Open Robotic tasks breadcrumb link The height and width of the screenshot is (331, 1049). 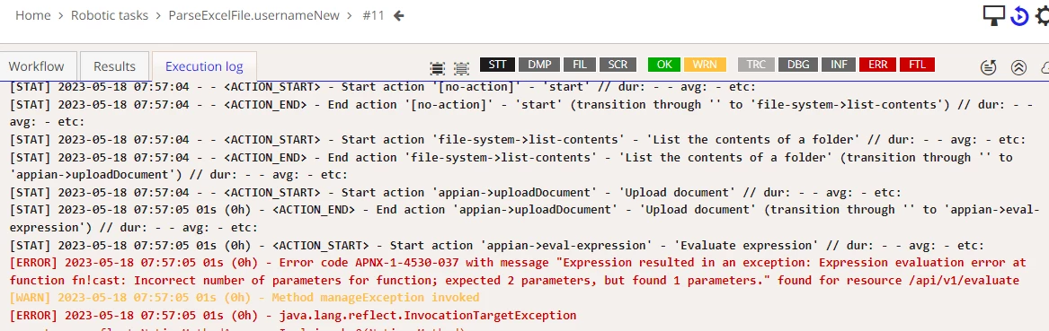(x=110, y=15)
